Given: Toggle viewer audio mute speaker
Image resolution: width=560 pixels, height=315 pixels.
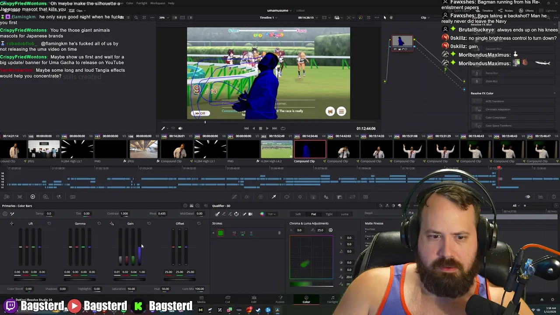Looking at the screenshot, I should 180,128.
